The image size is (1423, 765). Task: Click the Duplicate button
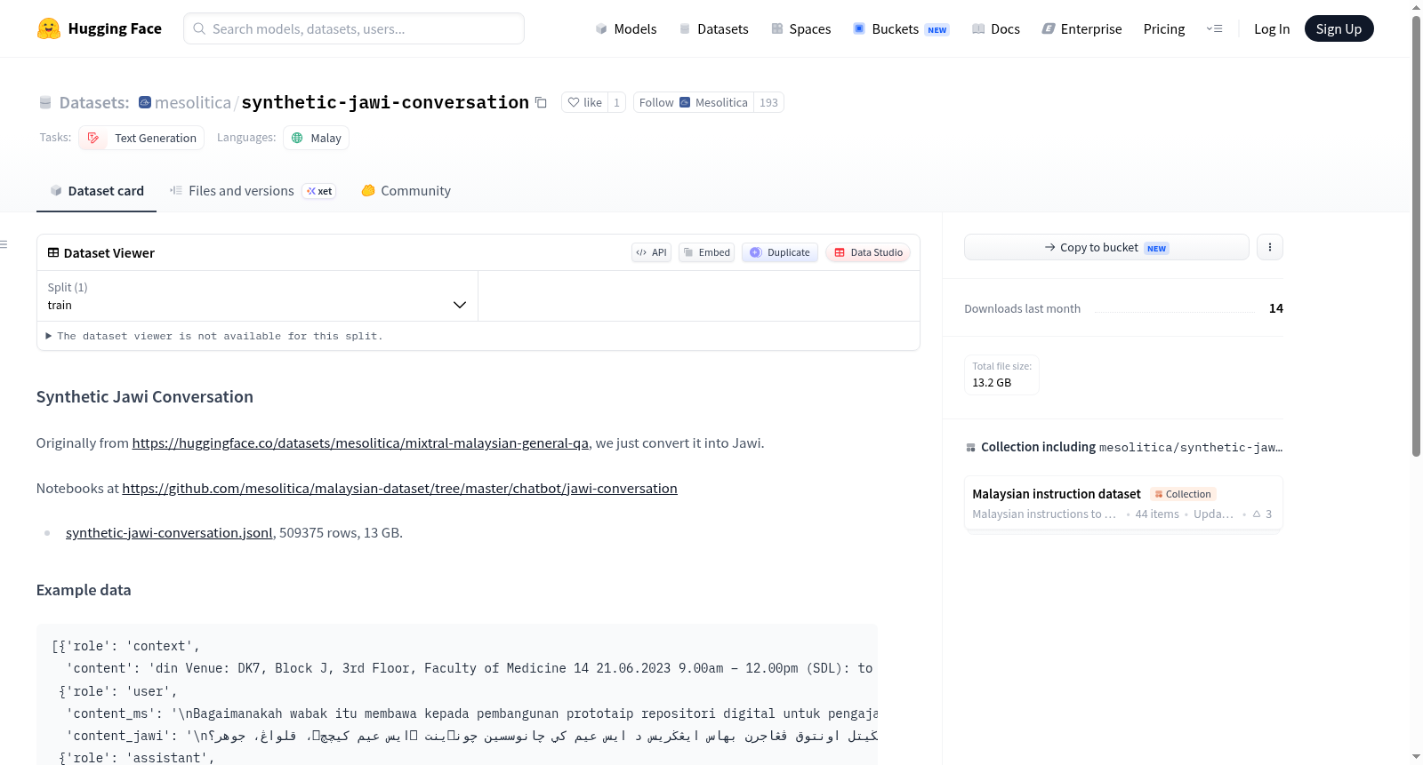coord(780,252)
